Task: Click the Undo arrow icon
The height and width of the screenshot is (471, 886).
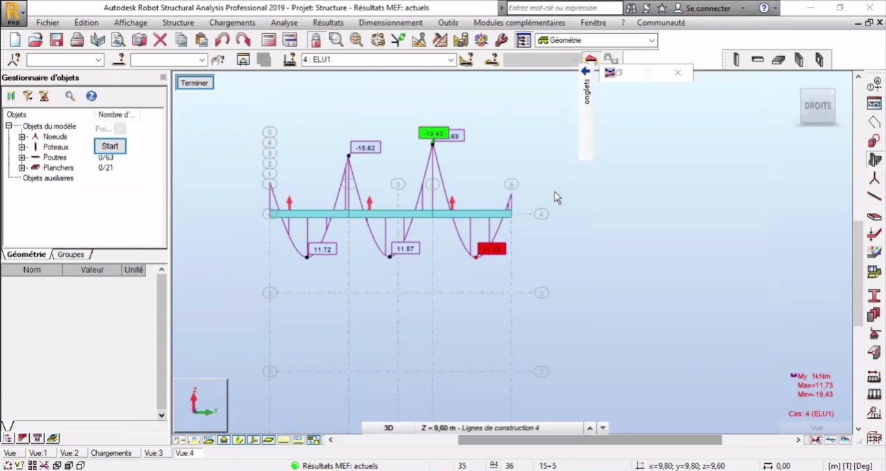Action: pos(222,39)
